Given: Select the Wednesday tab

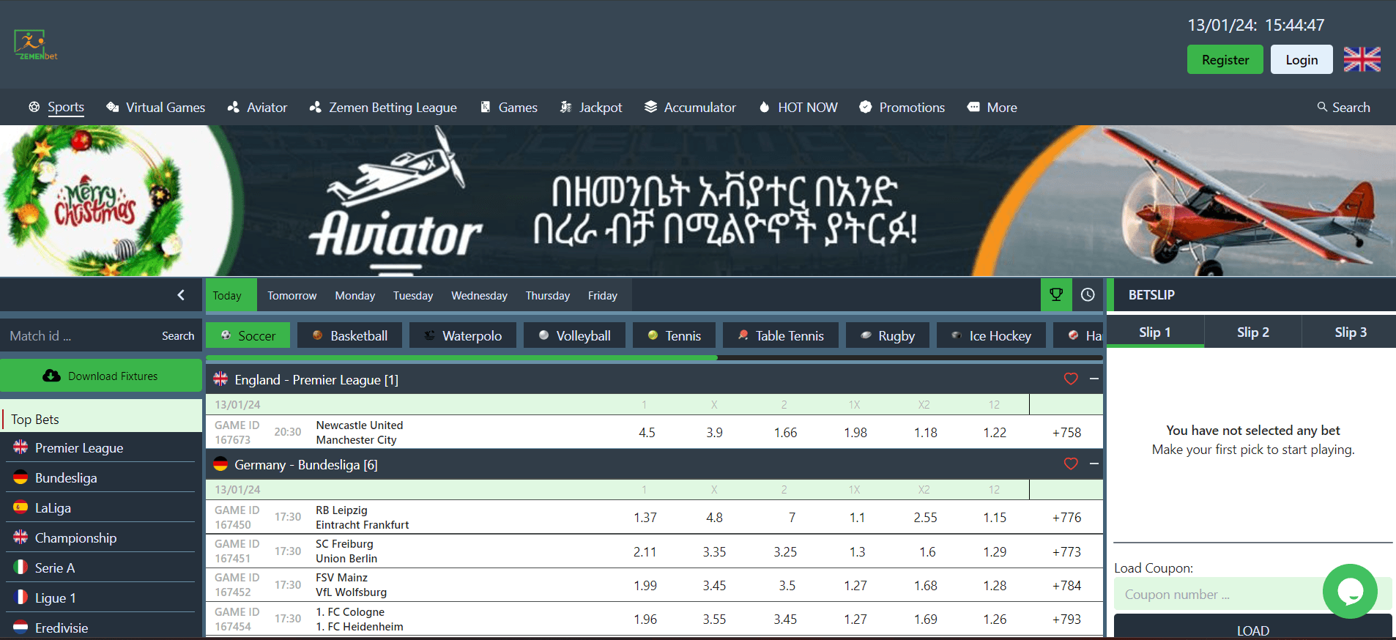Looking at the screenshot, I should 479,295.
